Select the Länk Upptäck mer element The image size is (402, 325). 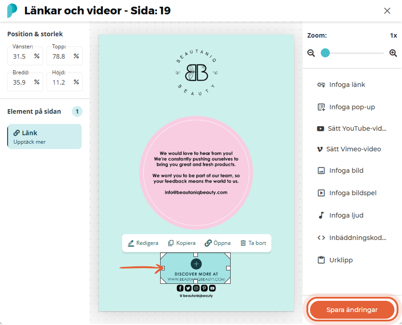44,137
